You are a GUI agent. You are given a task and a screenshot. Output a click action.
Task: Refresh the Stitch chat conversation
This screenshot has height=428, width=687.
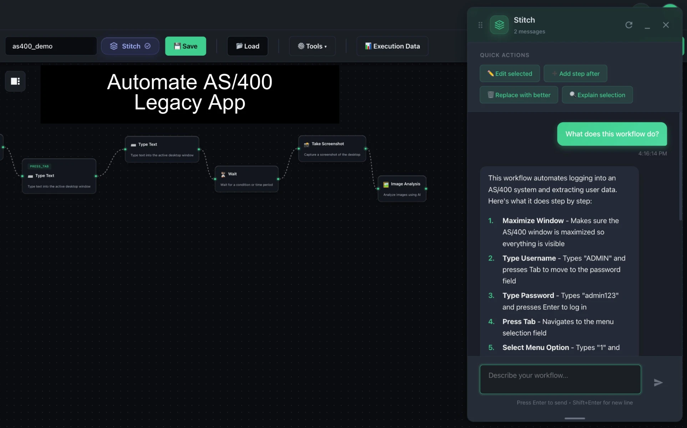click(629, 25)
